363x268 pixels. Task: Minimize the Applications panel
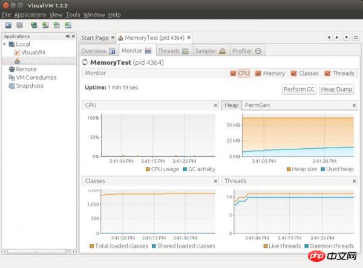(67, 36)
